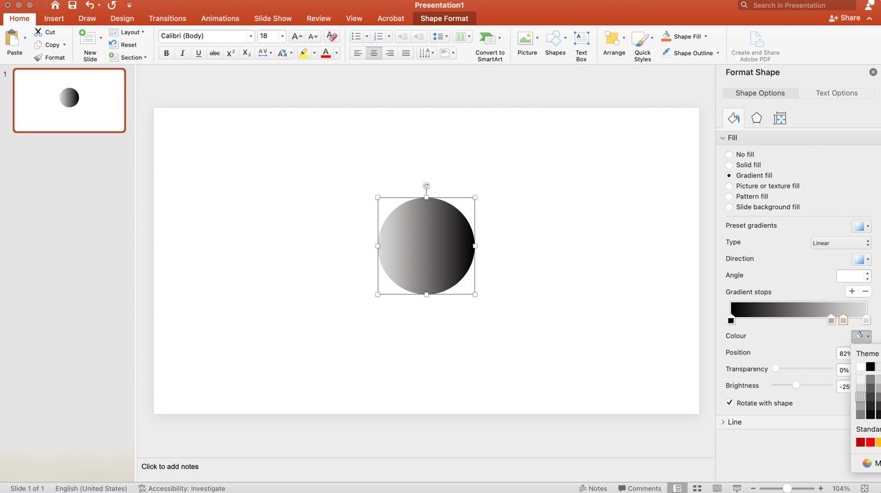Open the Animations ribbon tab
Image resolution: width=881 pixels, height=493 pixels.
[220, 18]
